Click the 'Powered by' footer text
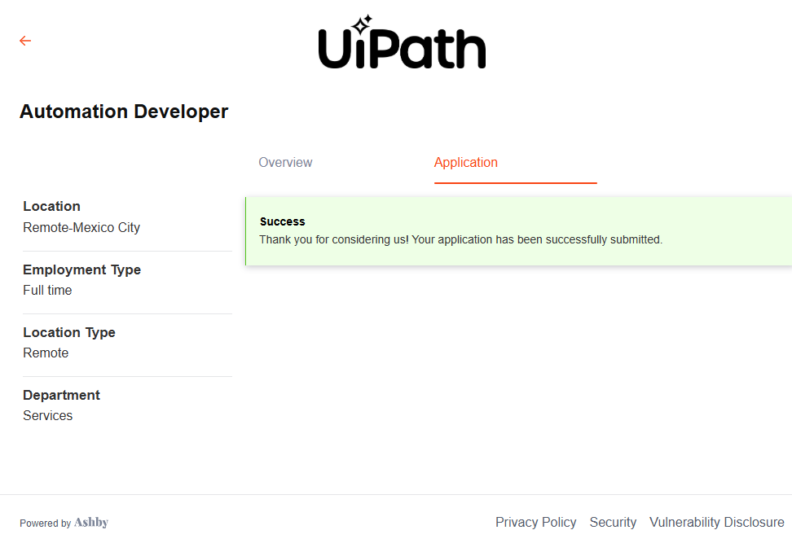 46,524
